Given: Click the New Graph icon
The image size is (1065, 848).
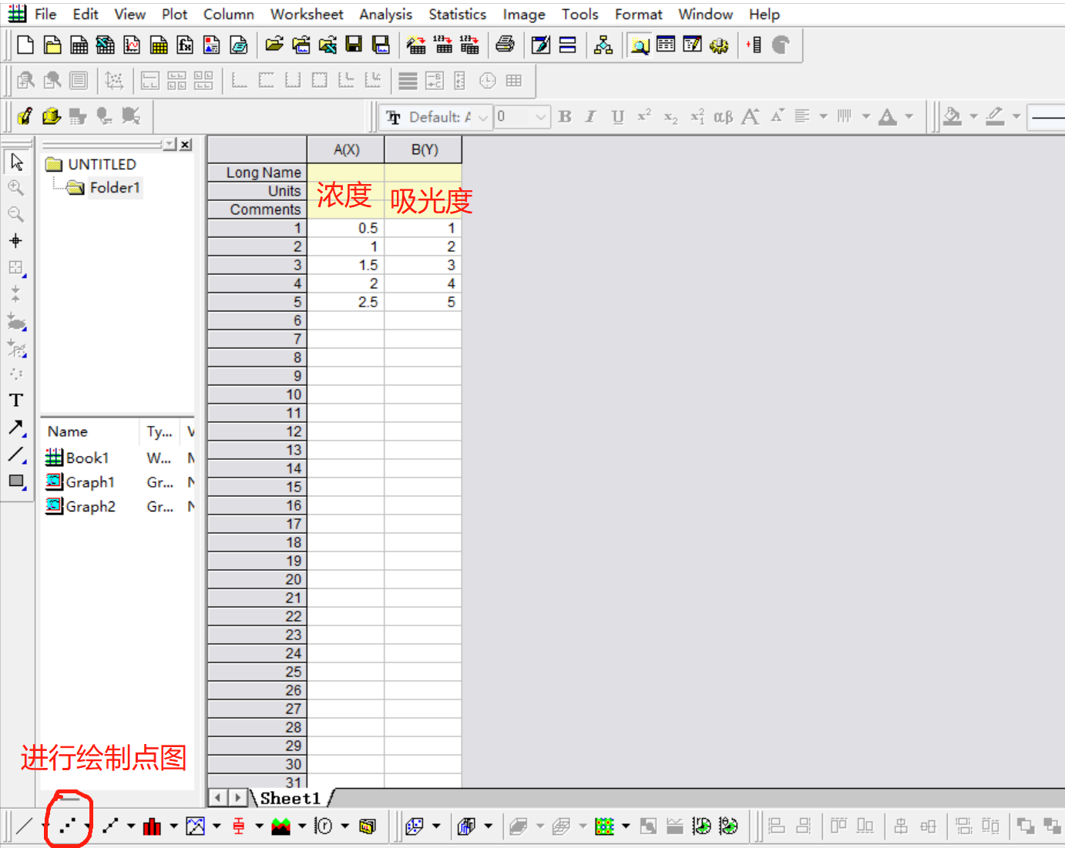Looking at the screenshot, I should (x=132, y=45).
